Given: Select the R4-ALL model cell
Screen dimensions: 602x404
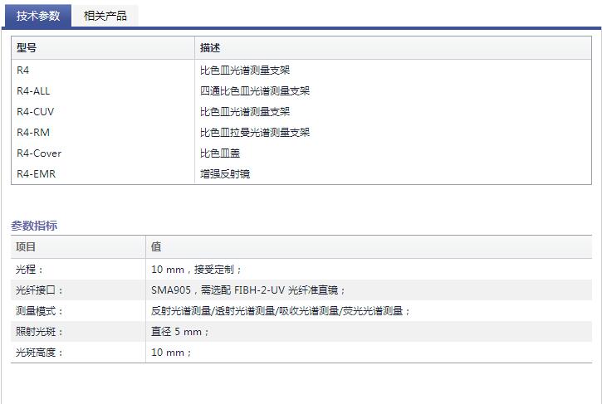Looking at the screenshot, I should (33, 91).
